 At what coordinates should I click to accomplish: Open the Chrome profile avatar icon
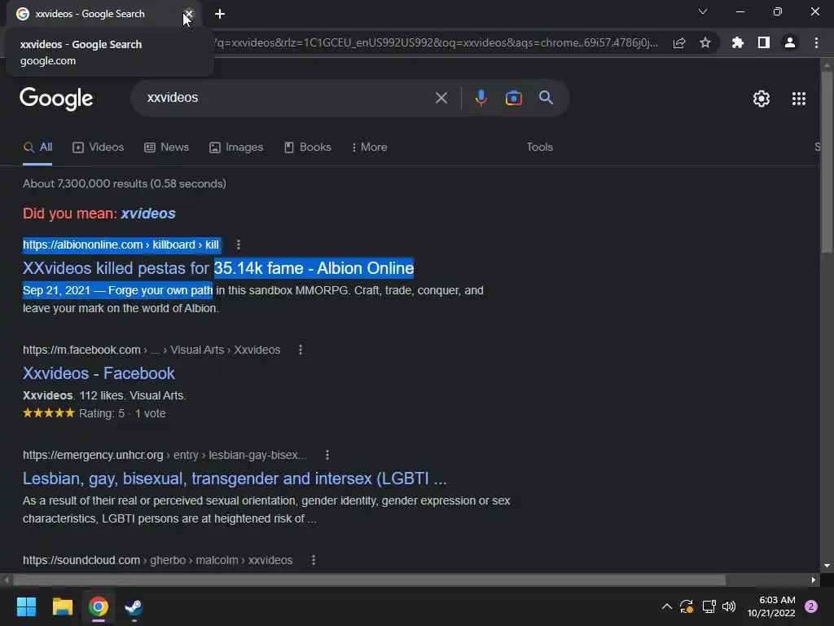click(x=790, y=42)
